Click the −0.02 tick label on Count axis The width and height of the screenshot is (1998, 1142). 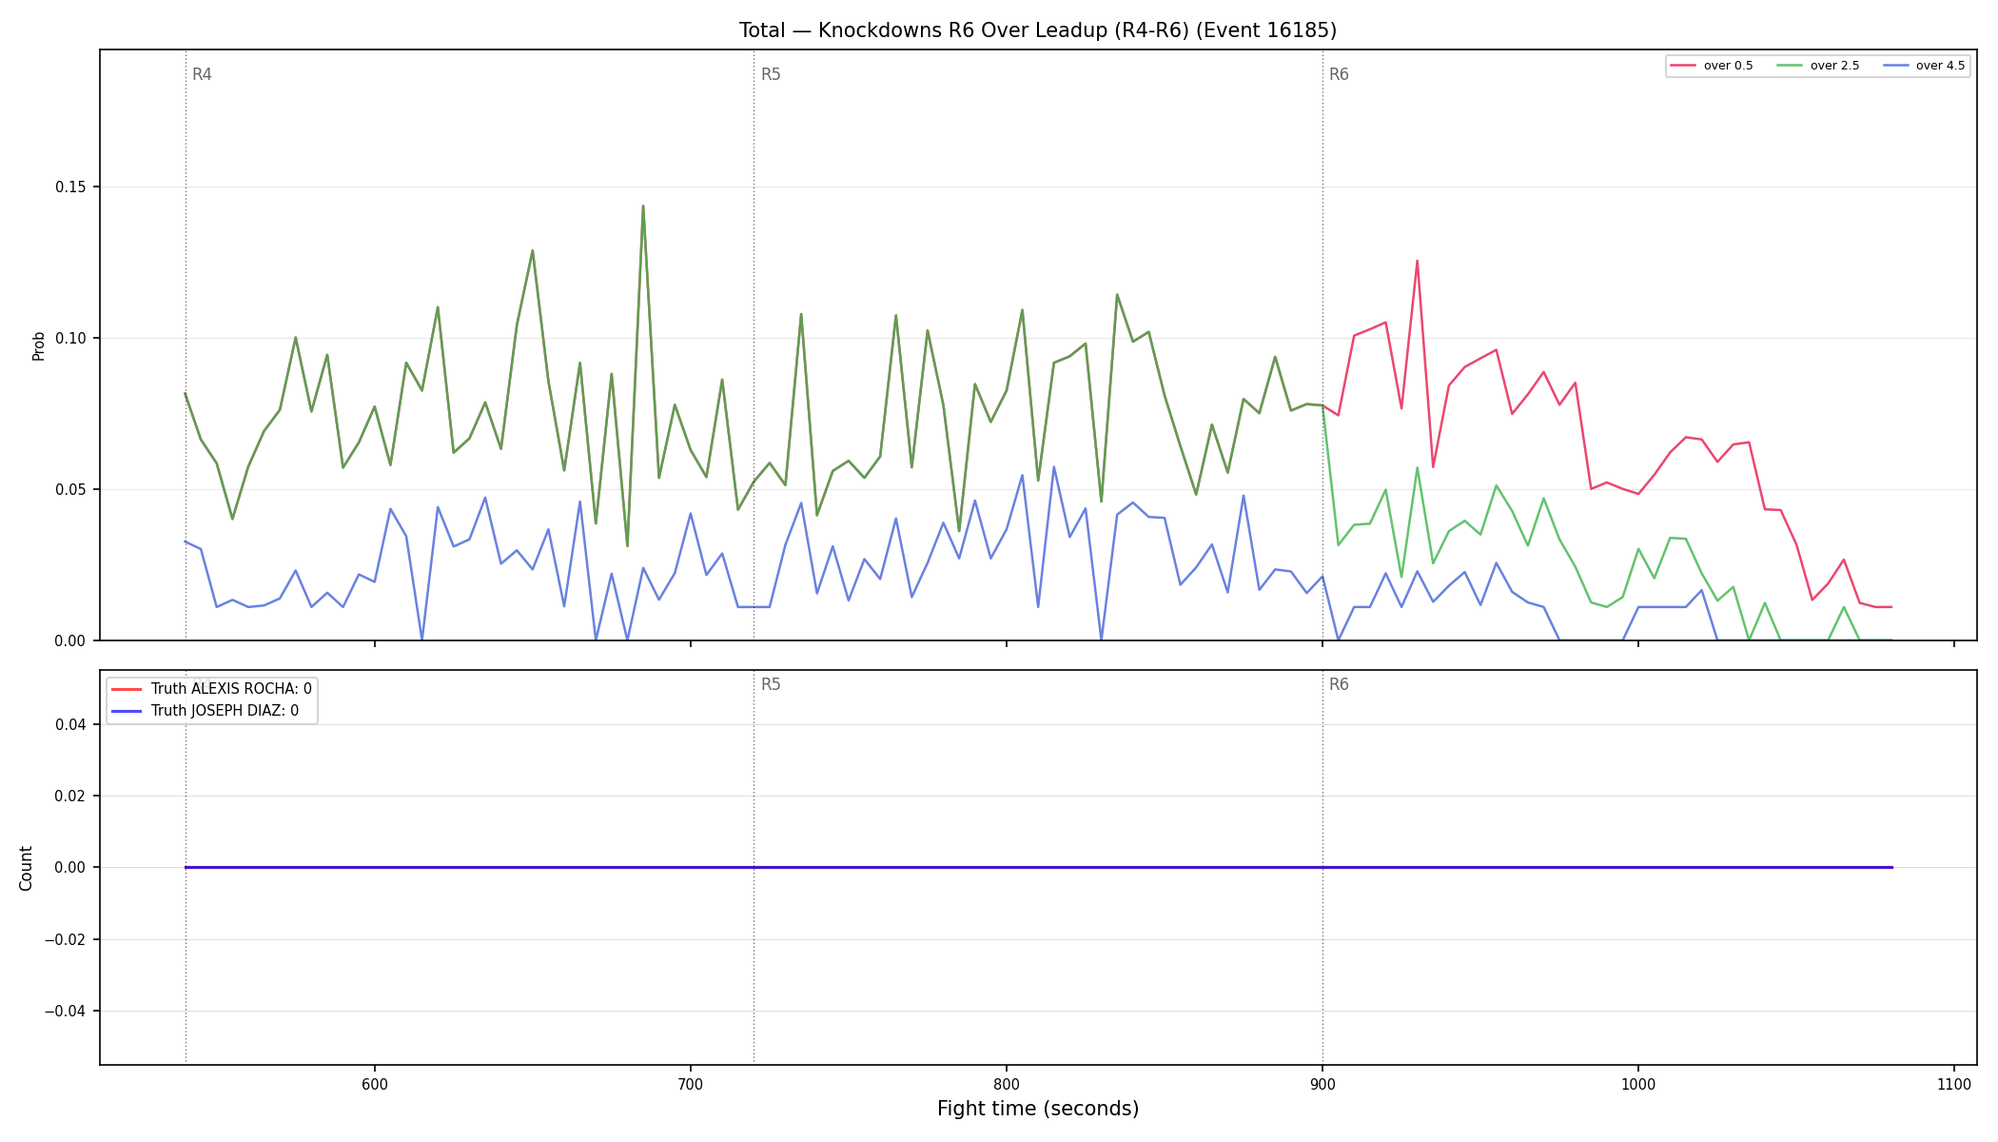click(65, 940)
